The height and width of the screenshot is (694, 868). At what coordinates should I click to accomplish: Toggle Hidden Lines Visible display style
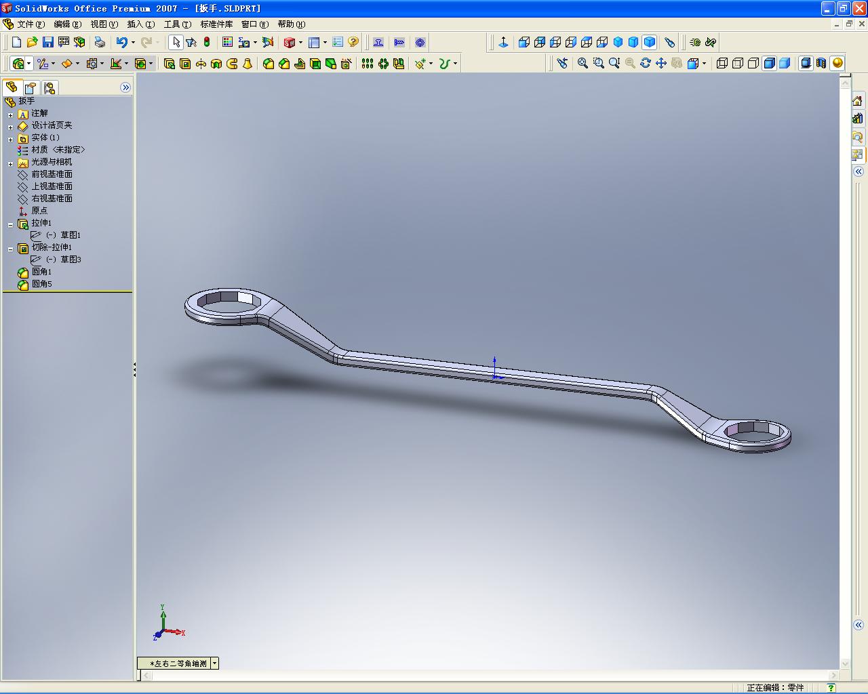[x=738, y=63]
